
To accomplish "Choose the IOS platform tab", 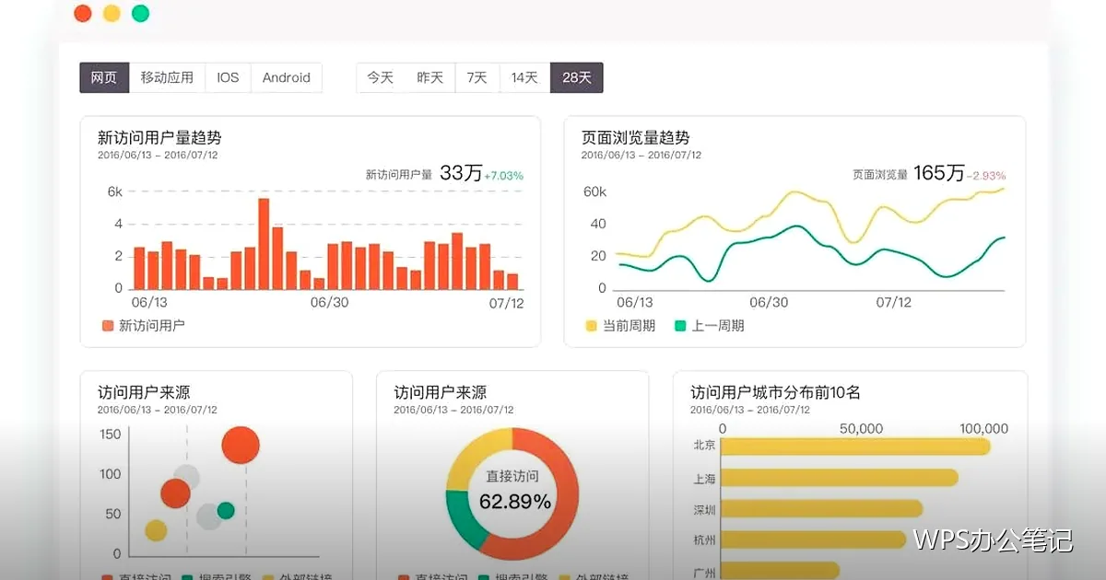I will [x=228, y=77].
